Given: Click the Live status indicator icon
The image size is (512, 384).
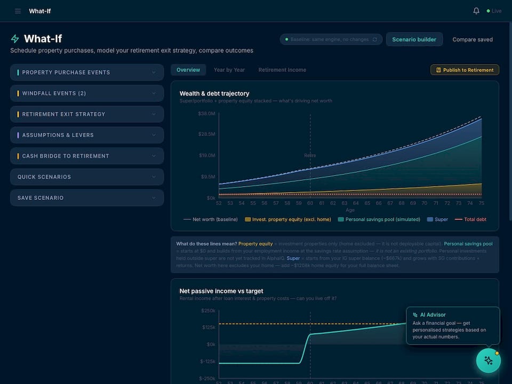Looking at the screenshot, I should coord(487,10).
